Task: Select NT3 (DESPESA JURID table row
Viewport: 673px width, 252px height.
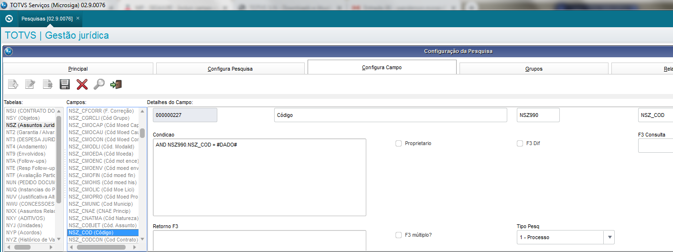Action: (x=31, y=139)
